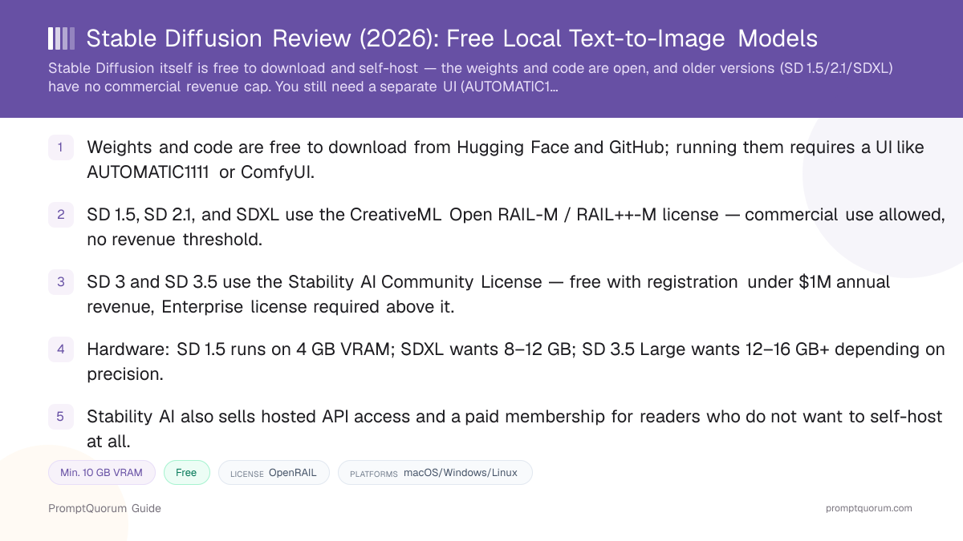The width and height of the screenshot is (963, 541).
Task: Open the promptquorum.com link
Action: (x=869, y=508)
